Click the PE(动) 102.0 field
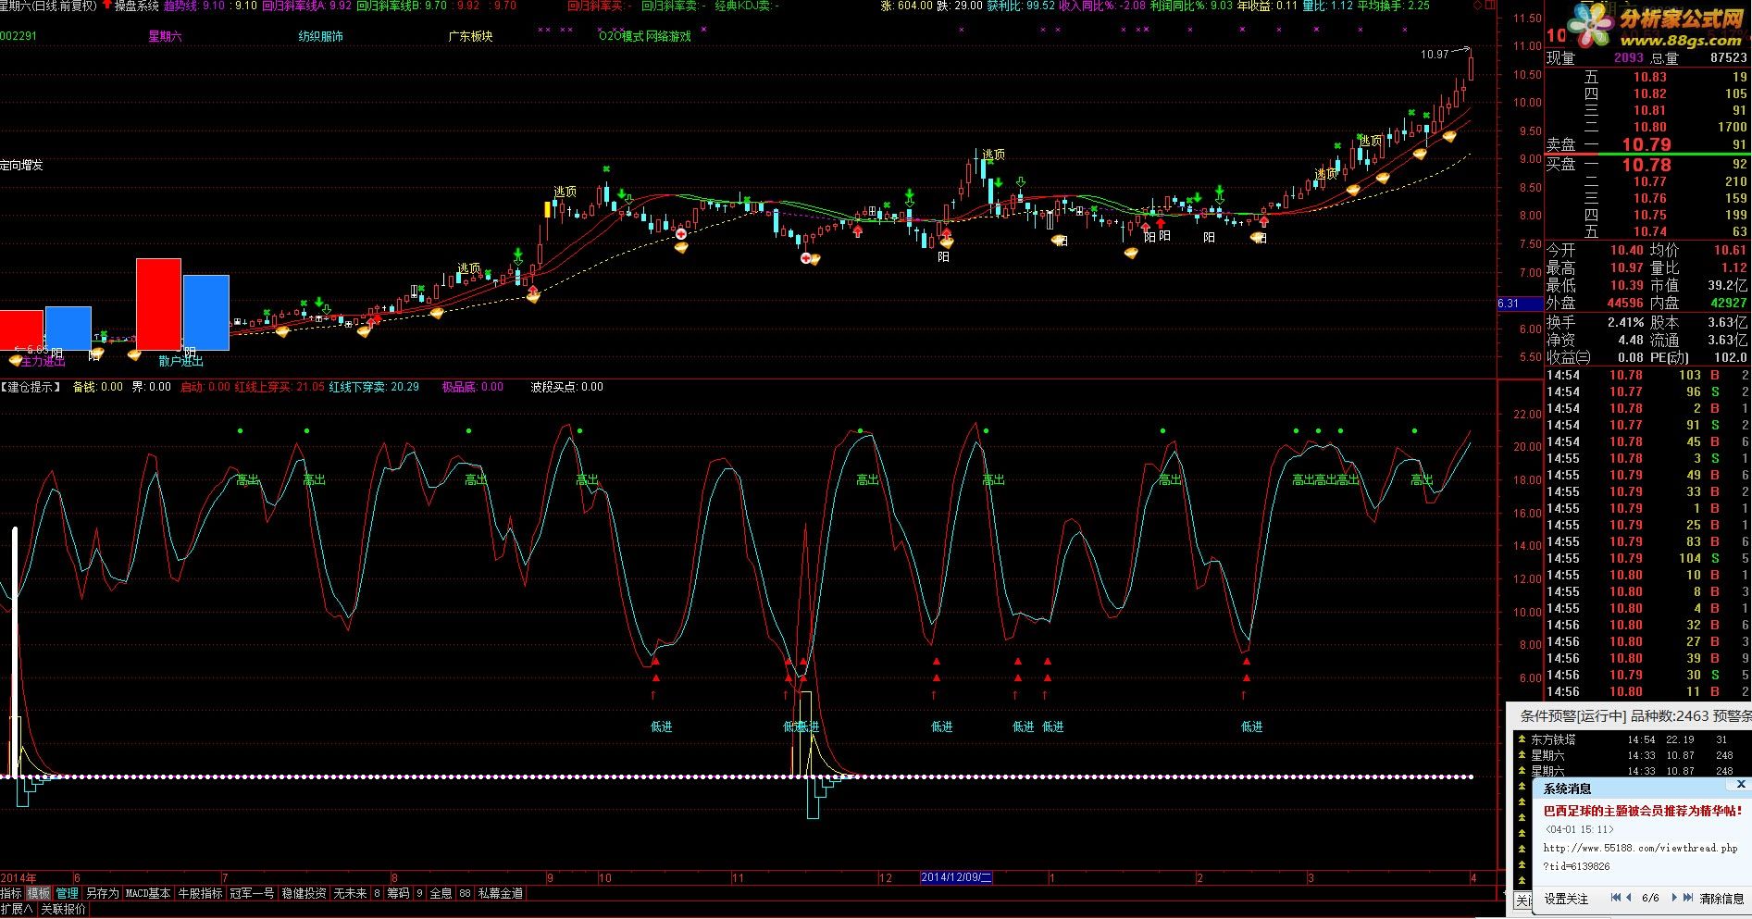Screen dimensions: 1752x919 pos(1699,357)
